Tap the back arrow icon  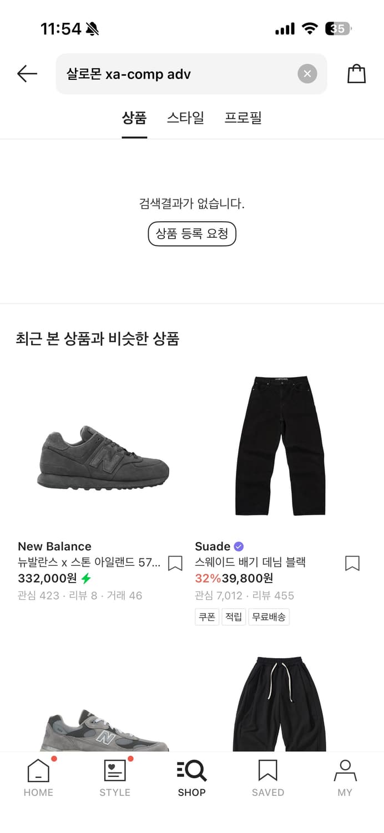27,74
